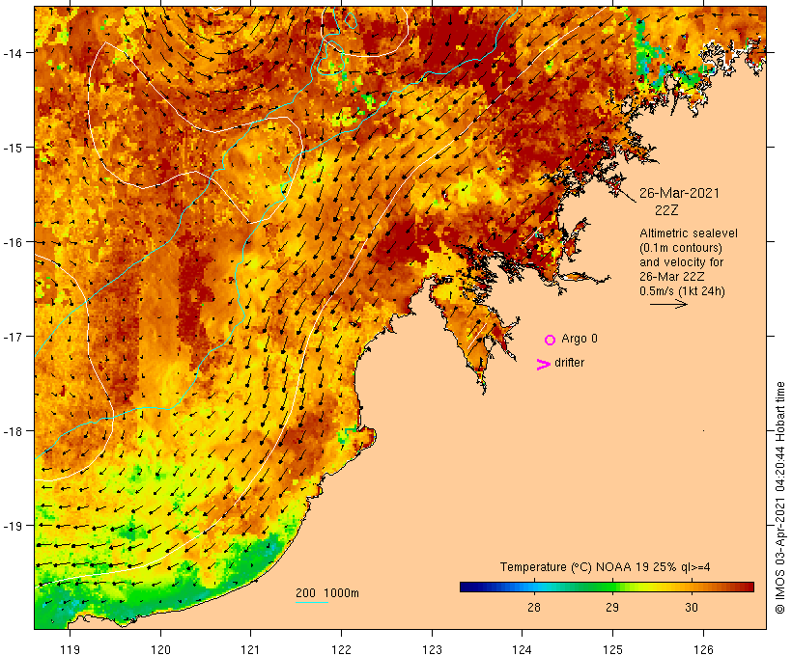Click the '22Z' time label
The height and width of the screenshot is (656, 792).
[x=666, y=210]
